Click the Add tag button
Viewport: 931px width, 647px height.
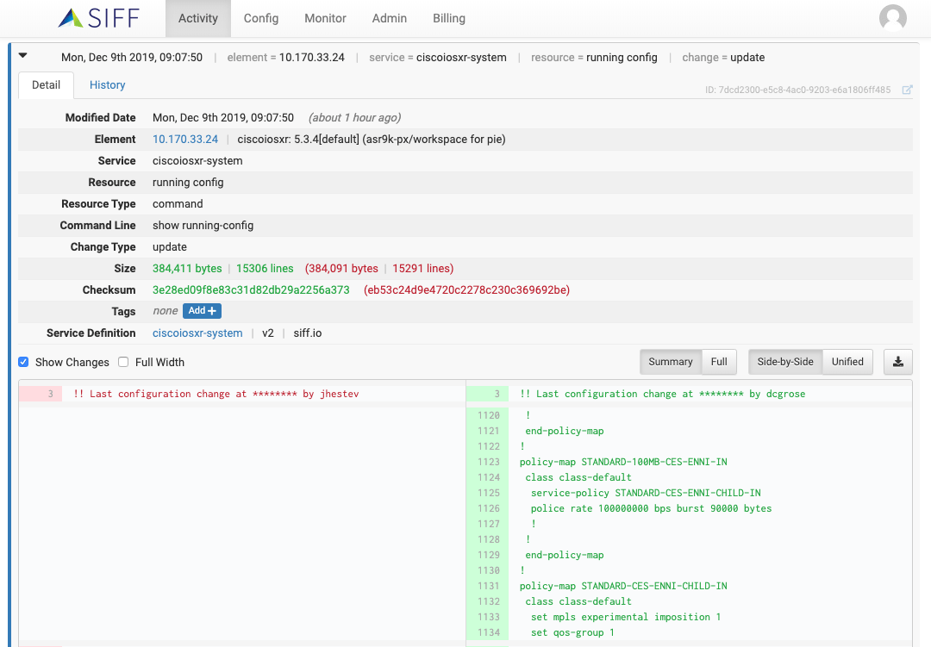(x=202, y=311)
